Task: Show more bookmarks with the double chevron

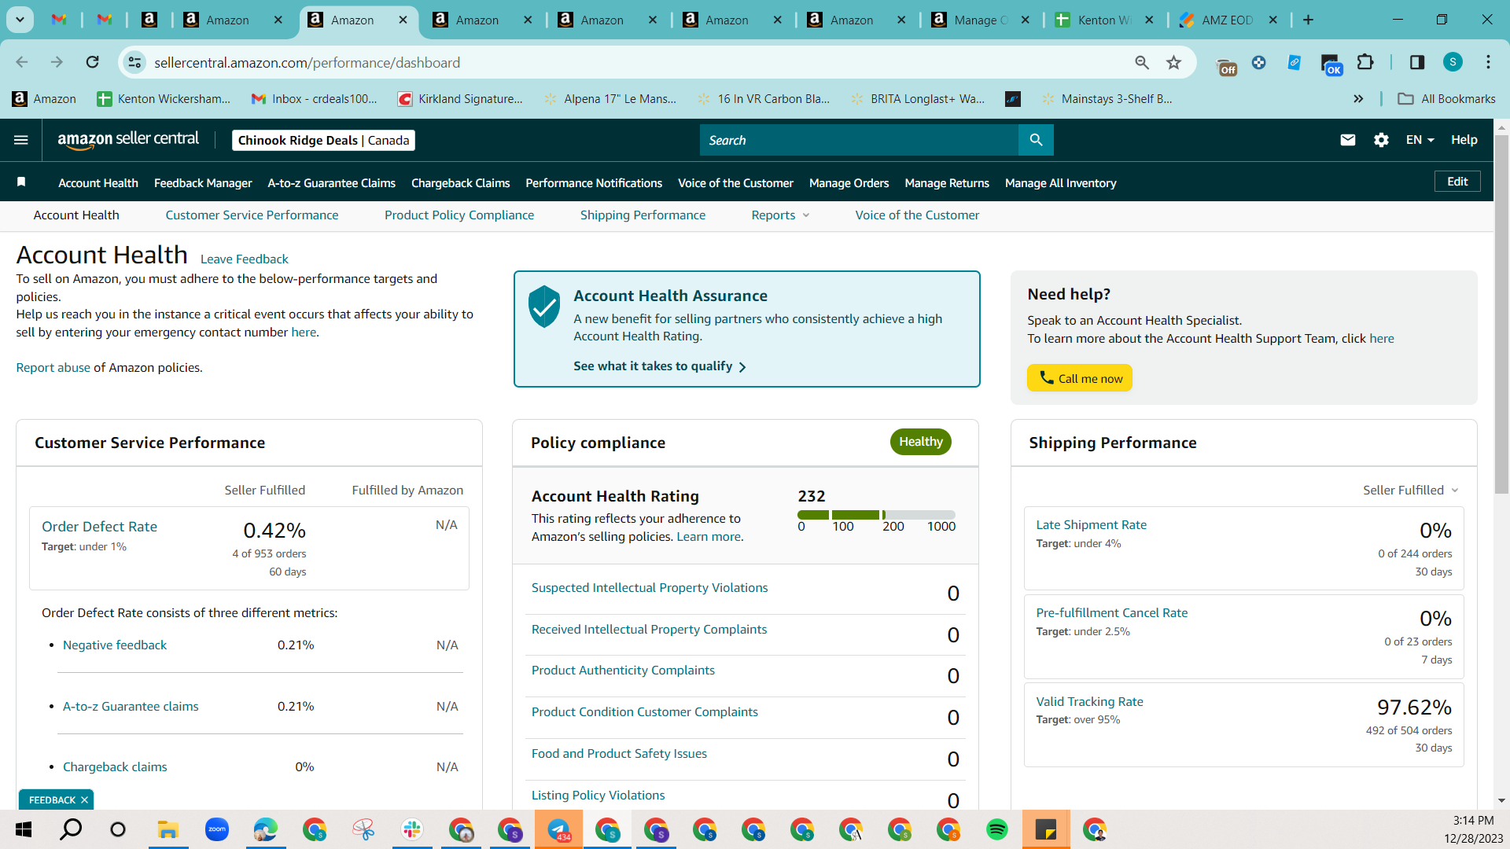Action: pos(1358,99)
